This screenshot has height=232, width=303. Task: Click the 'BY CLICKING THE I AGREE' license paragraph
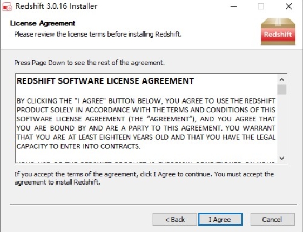(146, 124)
